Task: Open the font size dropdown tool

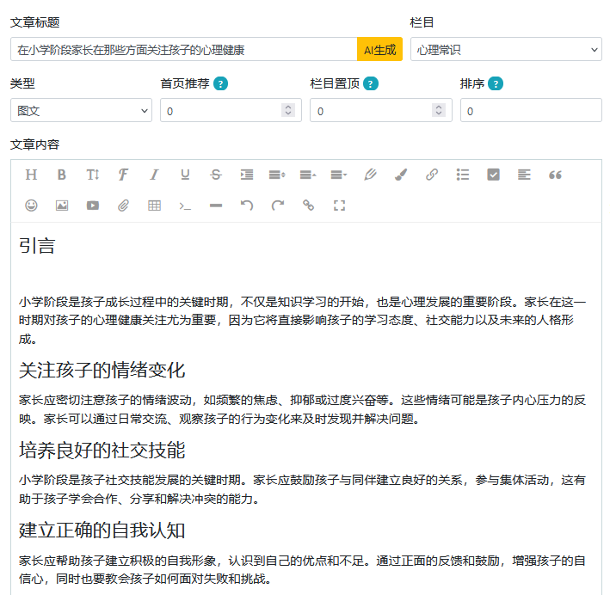Action: click(93, 175)
